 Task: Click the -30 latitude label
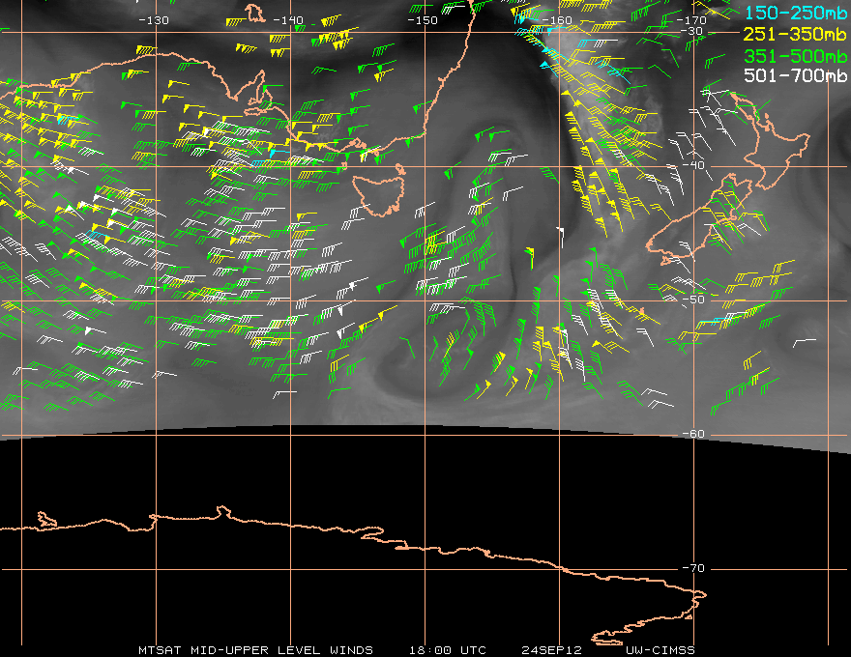(x=692, y=31)
